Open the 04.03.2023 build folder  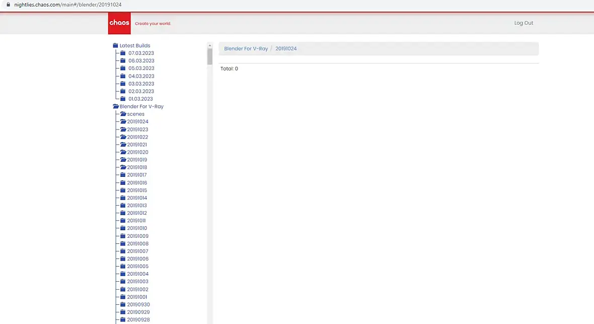tap(141, 76)
